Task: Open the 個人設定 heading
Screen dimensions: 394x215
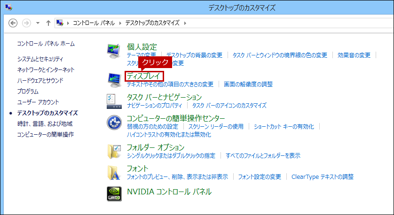Action: 142,46
